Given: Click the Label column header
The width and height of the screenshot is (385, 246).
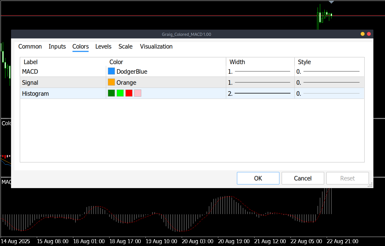Looking at the screenshot, I should [31, 62].
